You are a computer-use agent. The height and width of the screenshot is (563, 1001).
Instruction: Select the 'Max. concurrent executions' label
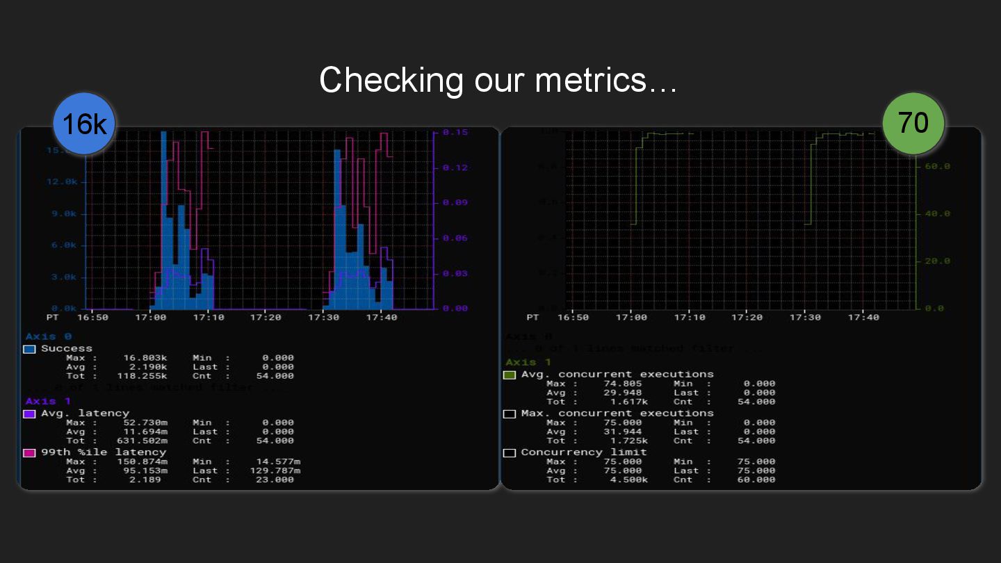coord(617,414)
